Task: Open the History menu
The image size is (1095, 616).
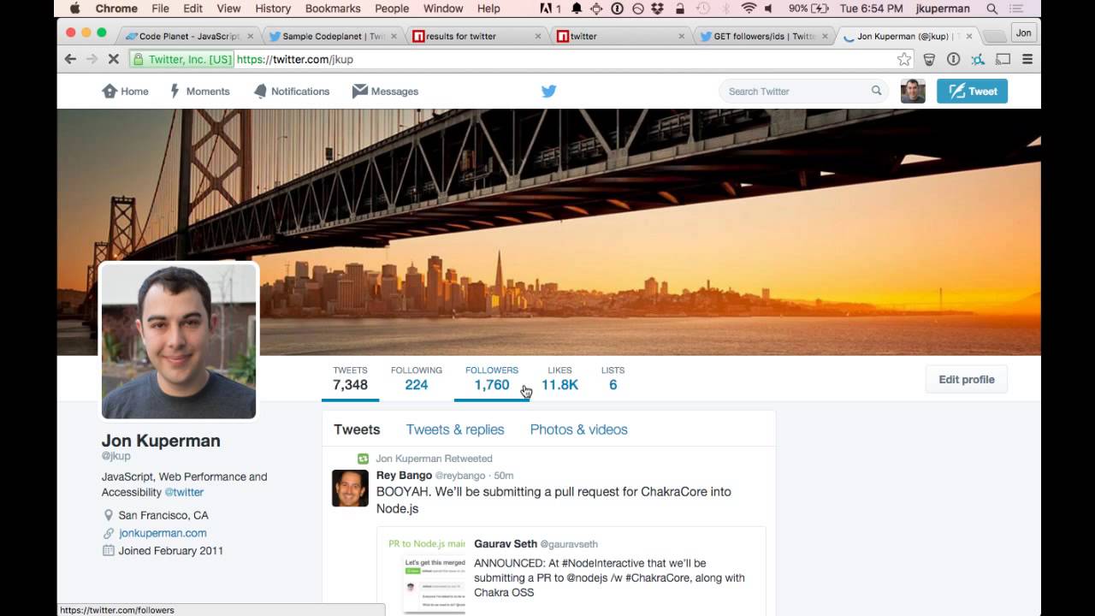Action: [x=273, y=9]
